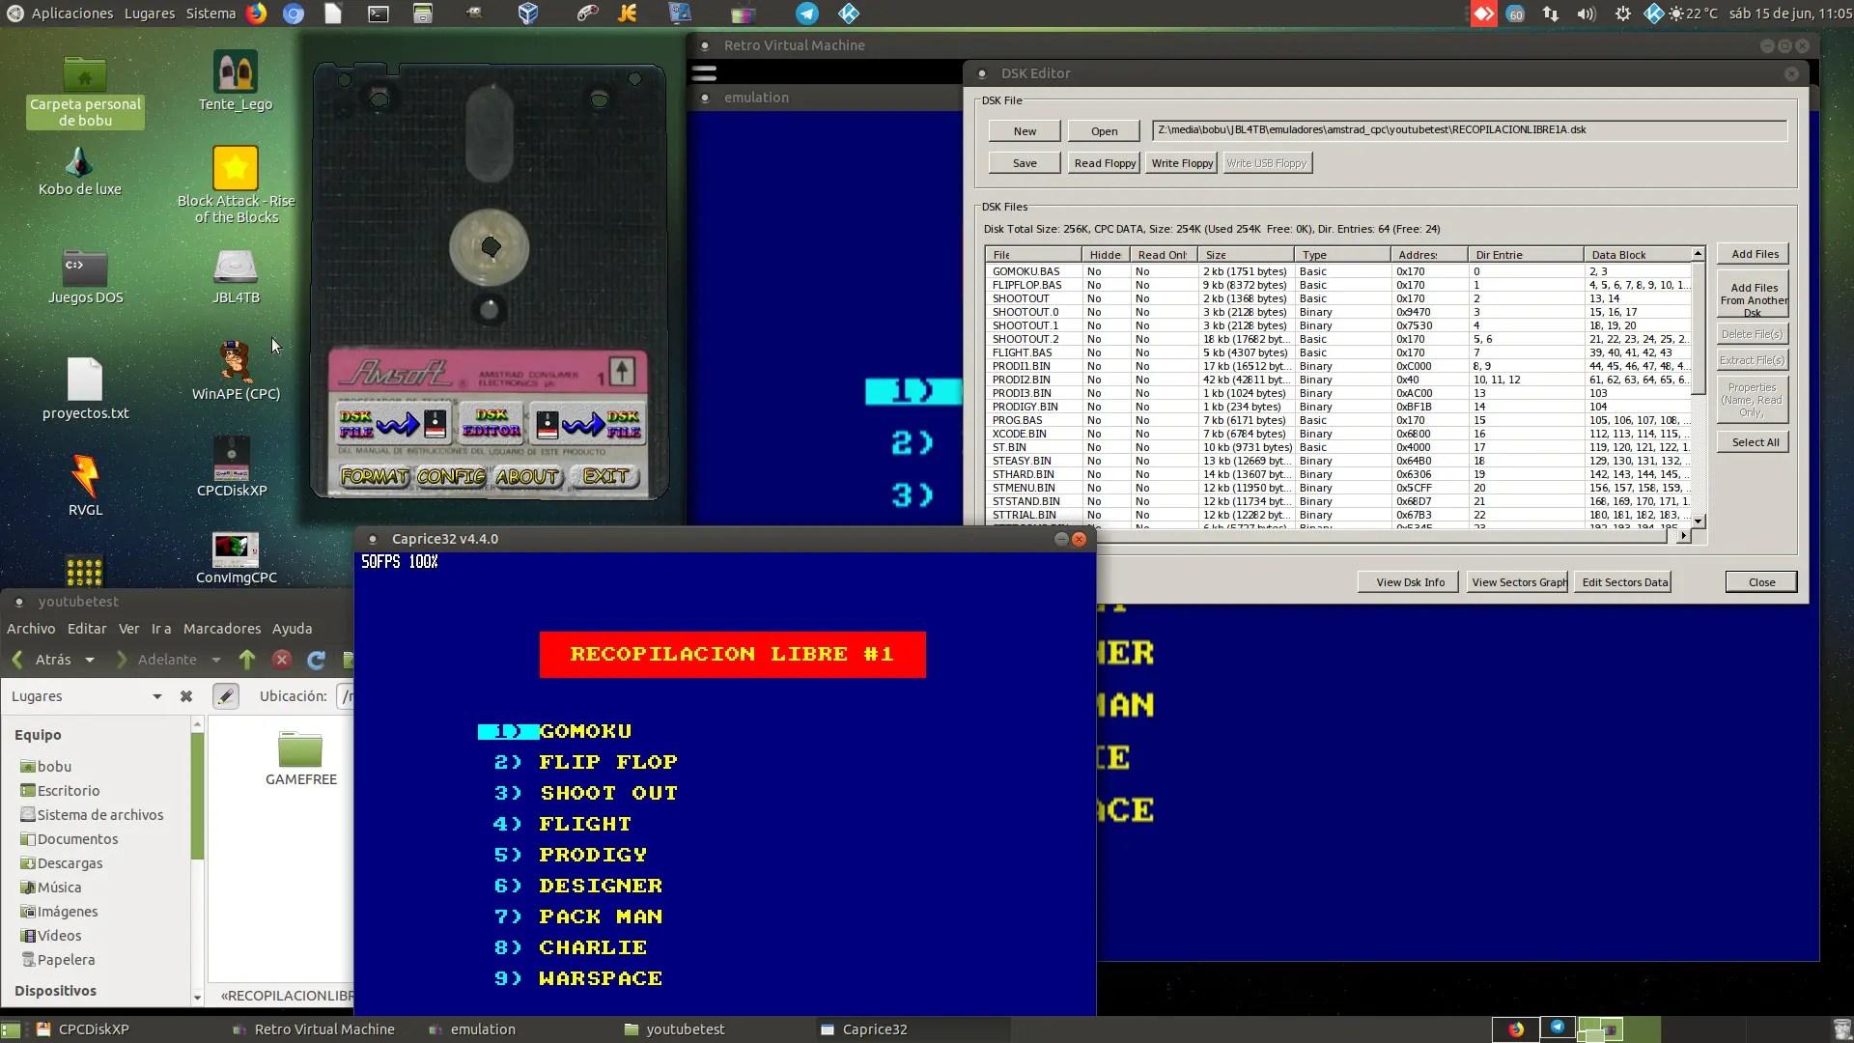
Task: Click Save in DSK Editor
Action: 1025,163
